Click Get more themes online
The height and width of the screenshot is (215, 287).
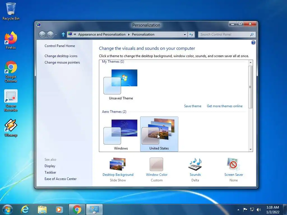(224, 106)
